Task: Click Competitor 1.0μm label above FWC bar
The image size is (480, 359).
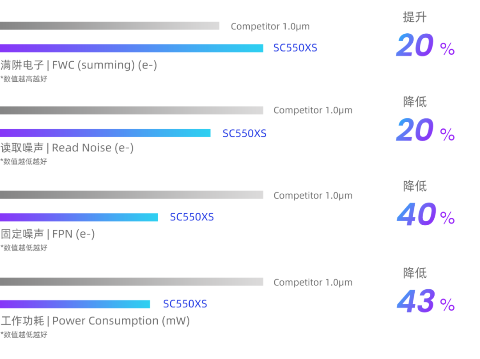Action: [x=270, y=26]
